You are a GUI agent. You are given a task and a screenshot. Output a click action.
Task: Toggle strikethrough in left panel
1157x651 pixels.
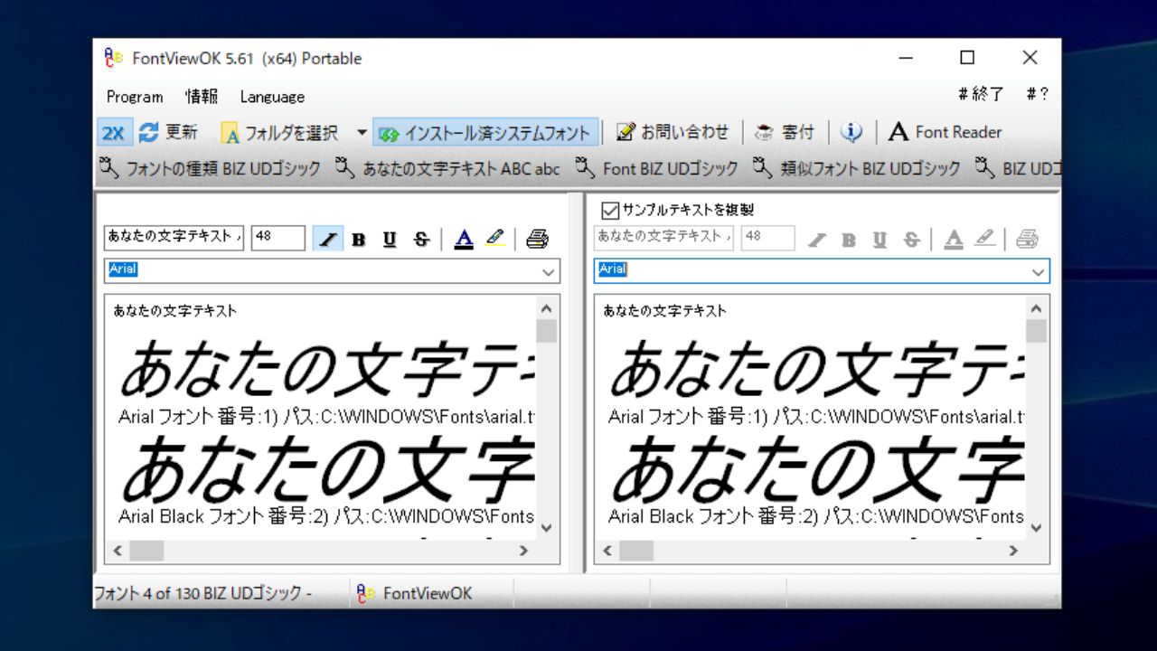[x=421, y=239]
